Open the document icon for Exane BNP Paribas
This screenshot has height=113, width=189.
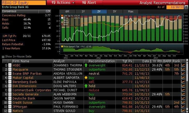[x=10, y=73]
